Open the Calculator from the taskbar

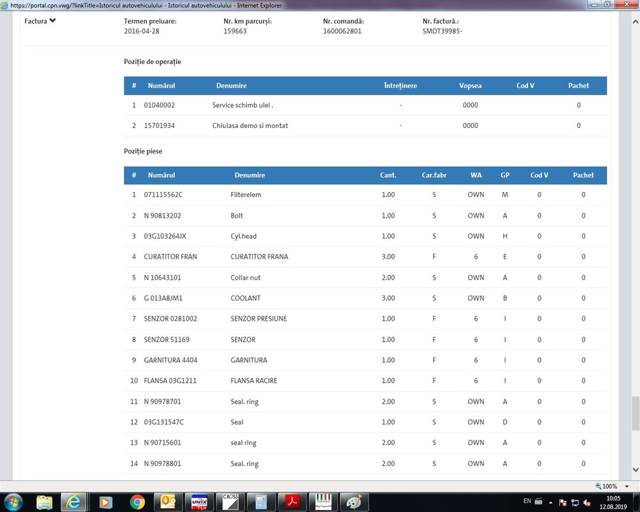[261, 502]
